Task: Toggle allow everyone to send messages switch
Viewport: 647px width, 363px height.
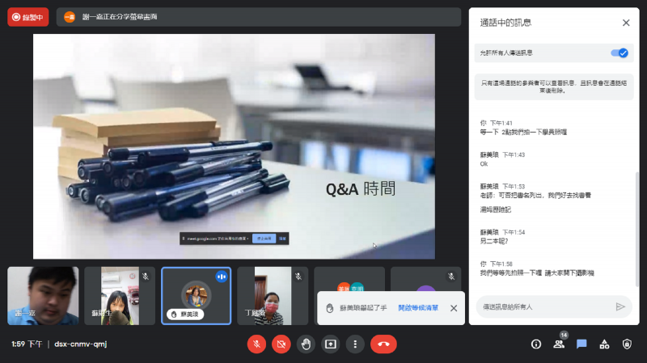Action: pyautogui.click(x=619, y=53)
